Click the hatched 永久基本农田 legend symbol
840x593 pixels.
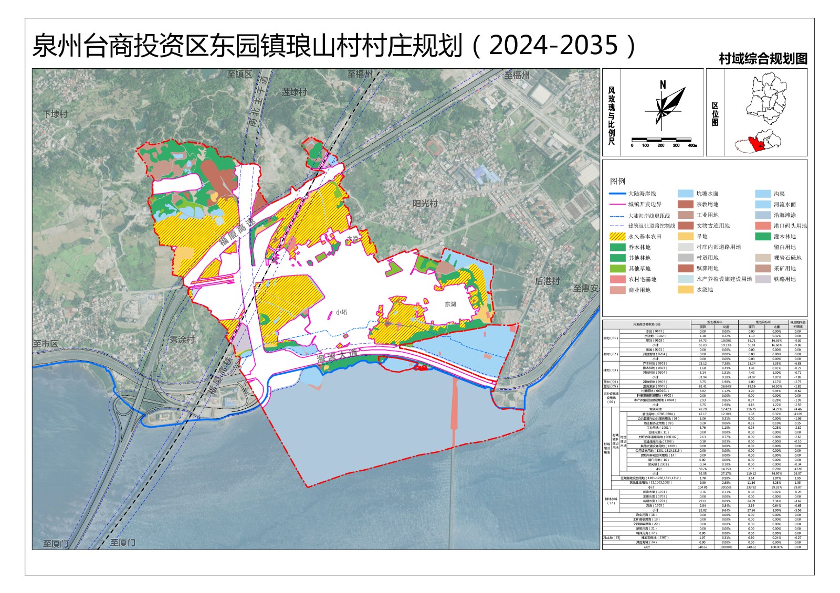(617, 237)
